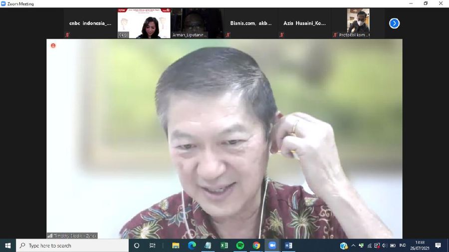This screenshot has height=252, width=449.
Task: Select the Arman_Liputan participant video tile
Action: pyautogui.click(x=197, y=23)
